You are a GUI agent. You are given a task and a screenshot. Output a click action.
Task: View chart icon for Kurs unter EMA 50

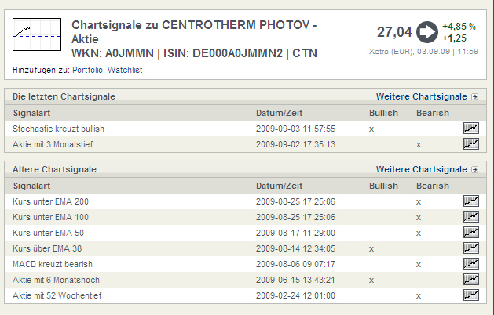click(x=471, y=233)
